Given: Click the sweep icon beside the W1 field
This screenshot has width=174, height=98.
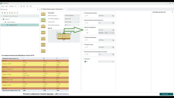Looking at the screenshot, I should pyautogui.click(x=113, y=30).
